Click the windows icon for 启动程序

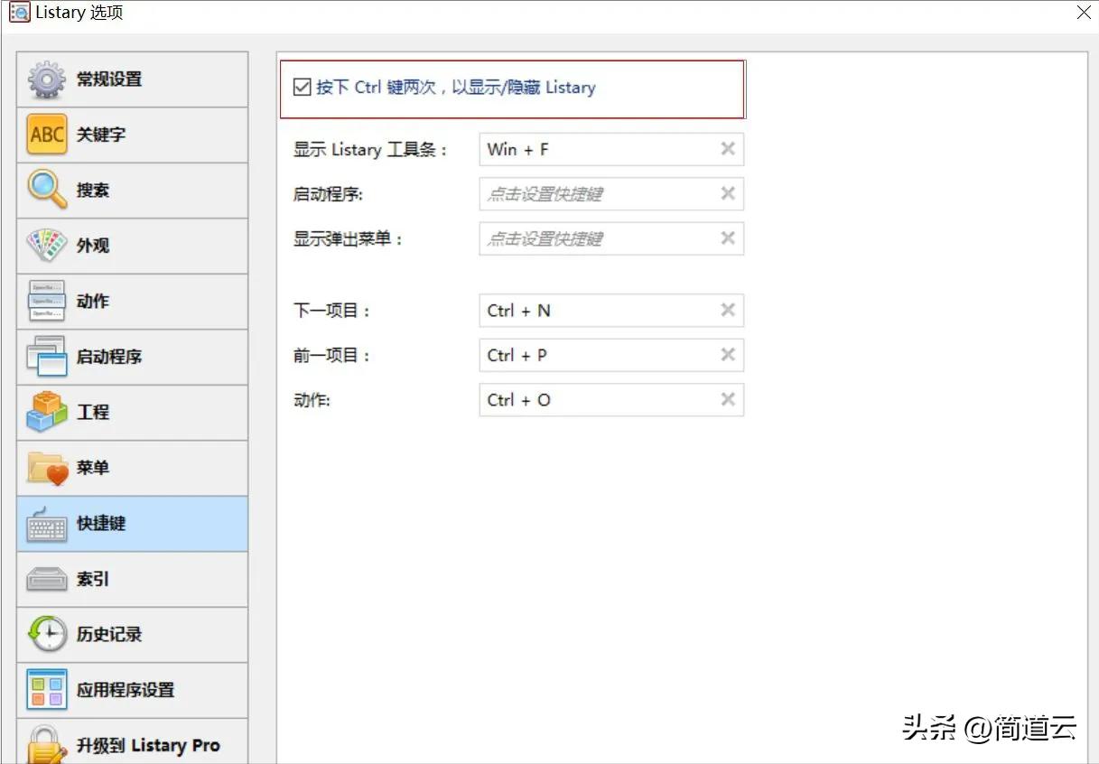(x=46, y=357)
